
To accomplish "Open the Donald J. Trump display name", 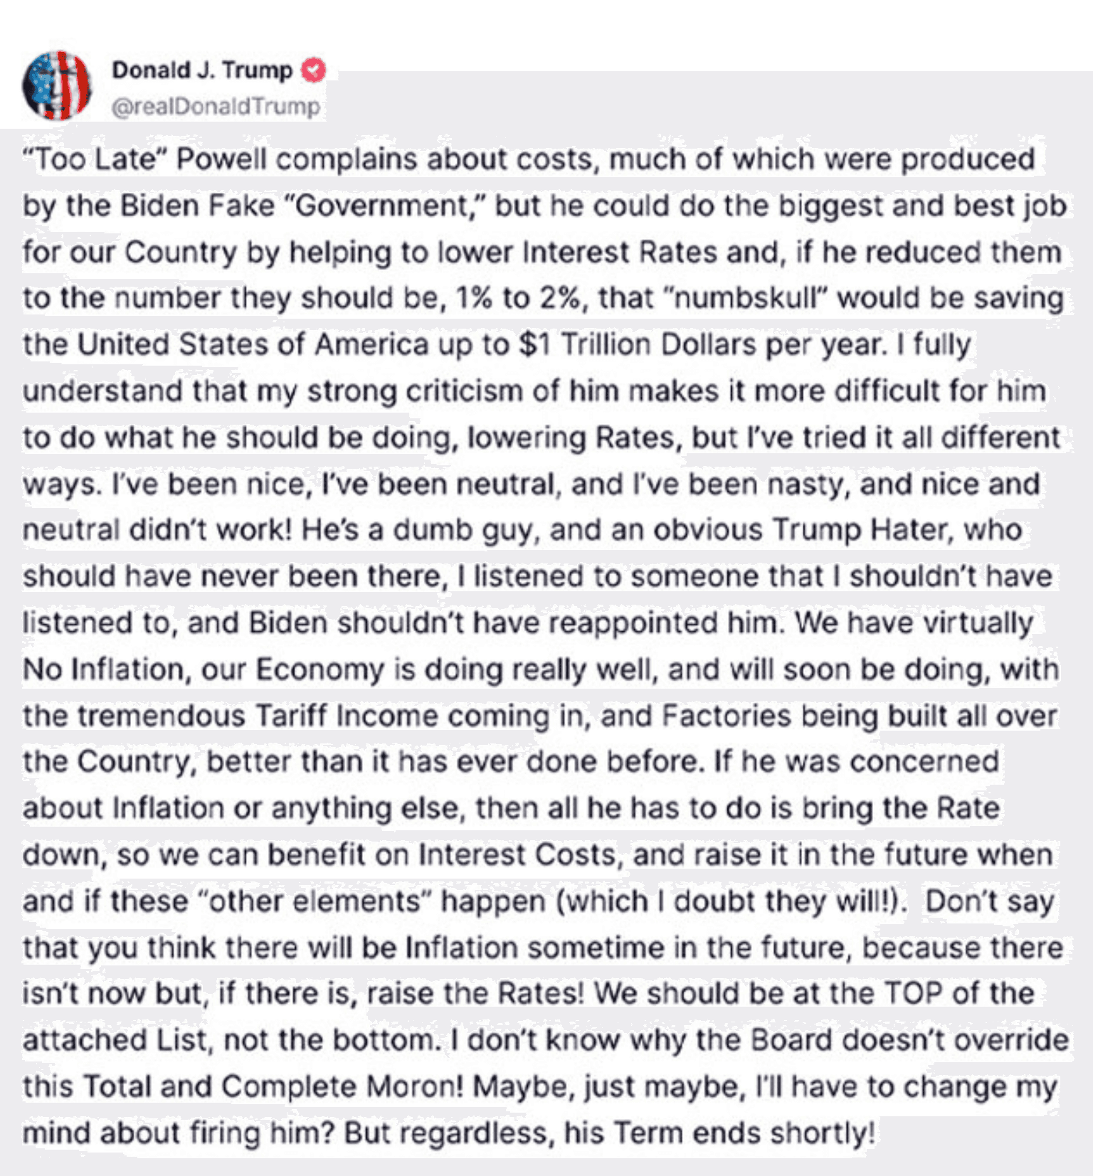I will (202, 70).
